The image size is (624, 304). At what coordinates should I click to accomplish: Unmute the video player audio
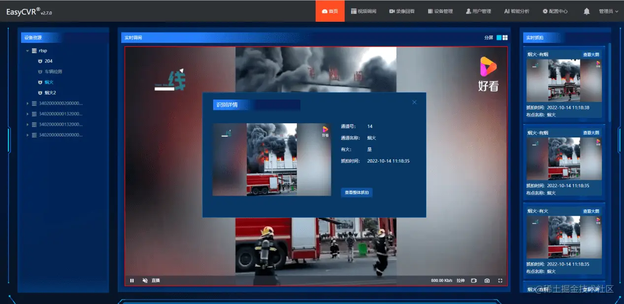click(x=145, y=280)
